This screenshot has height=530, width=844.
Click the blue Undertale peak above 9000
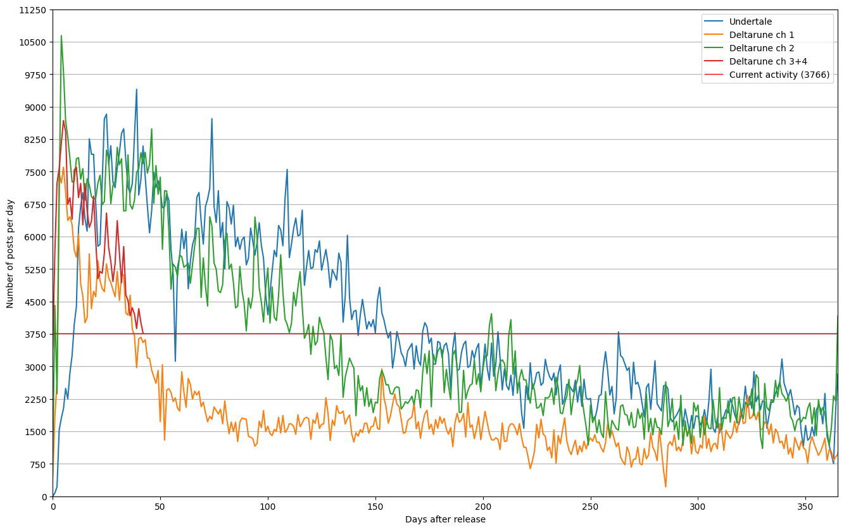tap(136, 90)
